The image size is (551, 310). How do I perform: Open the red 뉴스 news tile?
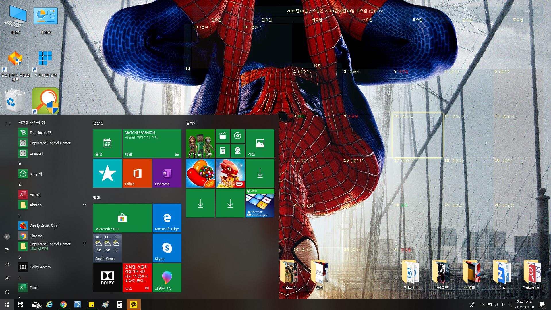tap(137, 278)
